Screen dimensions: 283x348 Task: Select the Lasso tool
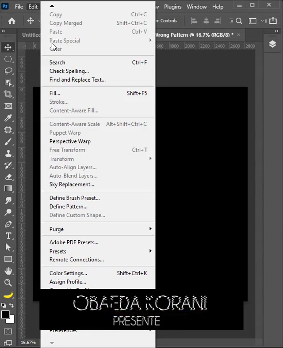coord(8,71)
